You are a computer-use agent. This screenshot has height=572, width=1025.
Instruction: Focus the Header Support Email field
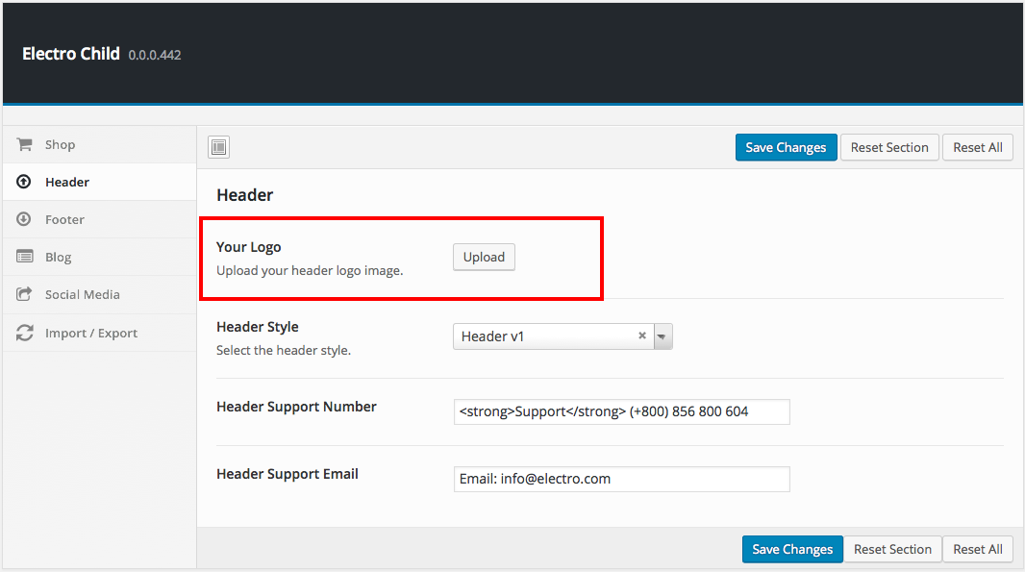coord(622,479)
